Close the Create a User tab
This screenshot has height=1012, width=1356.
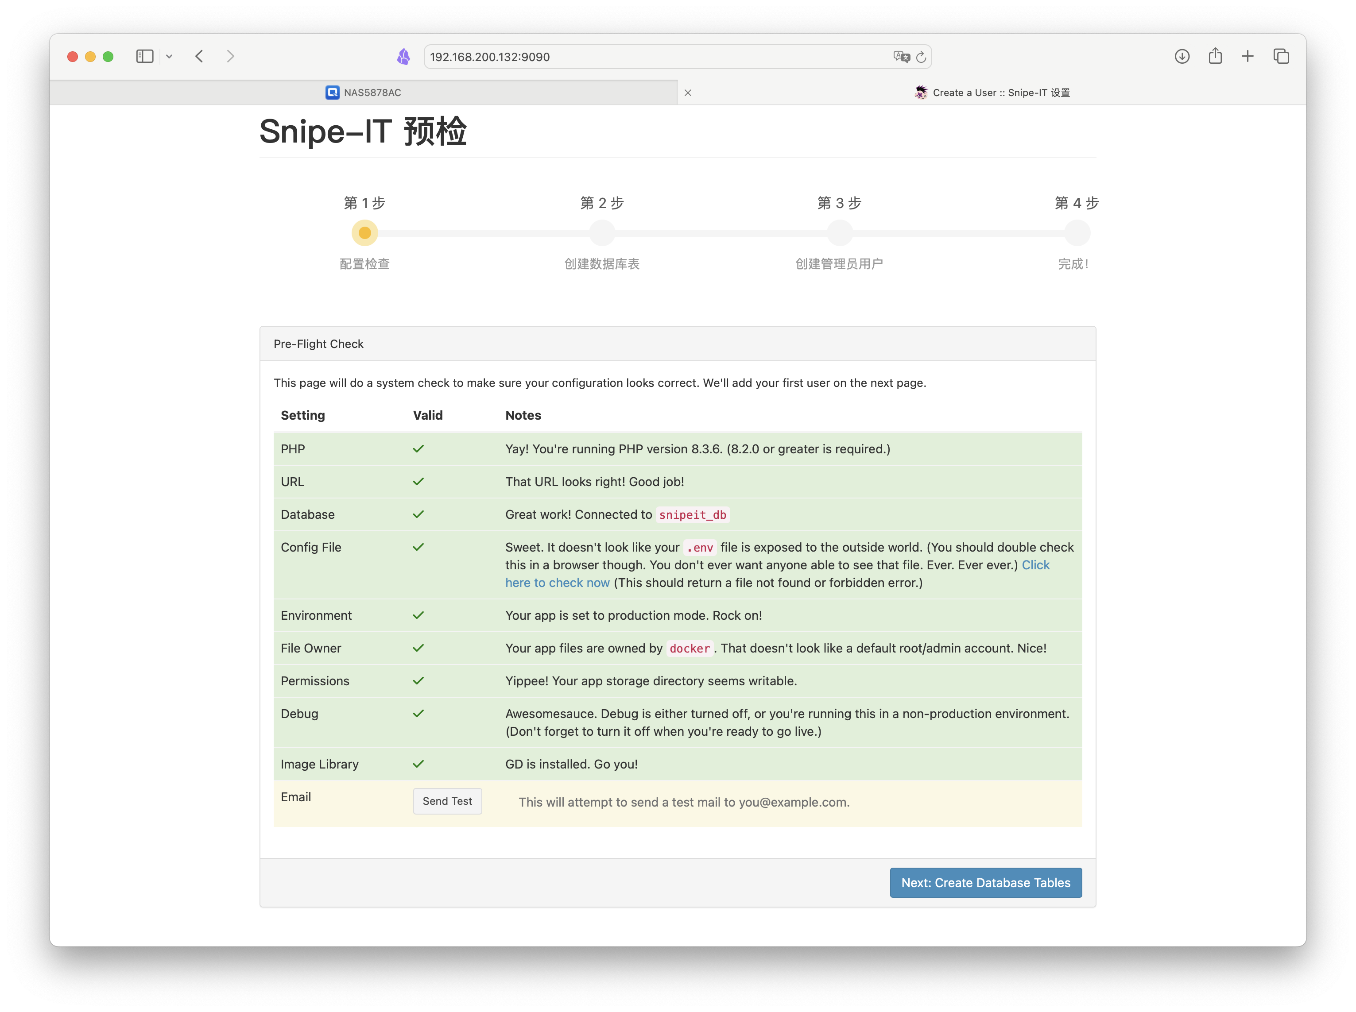tap(687, 93)
